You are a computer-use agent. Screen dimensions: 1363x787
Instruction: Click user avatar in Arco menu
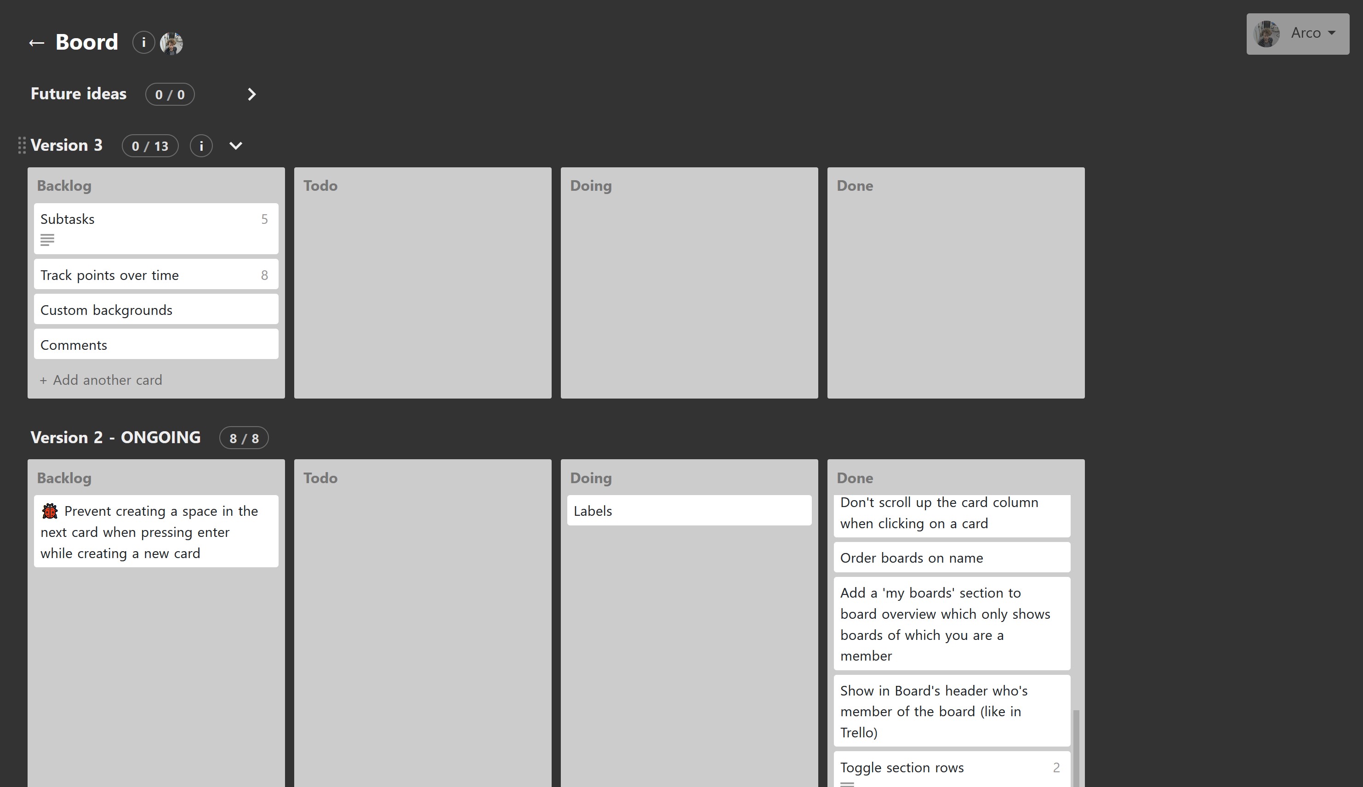tap(1267, 34)
